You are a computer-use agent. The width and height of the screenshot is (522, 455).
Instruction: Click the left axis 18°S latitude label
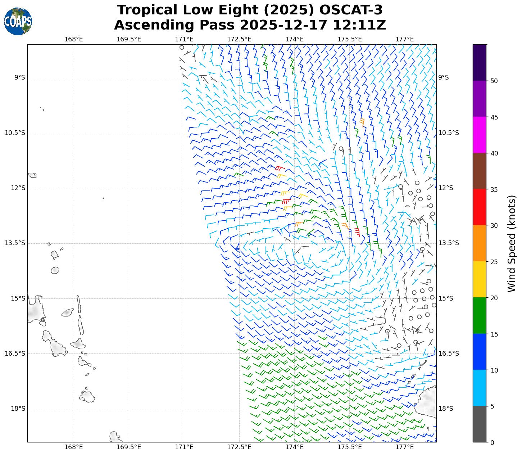click(18, 409)
